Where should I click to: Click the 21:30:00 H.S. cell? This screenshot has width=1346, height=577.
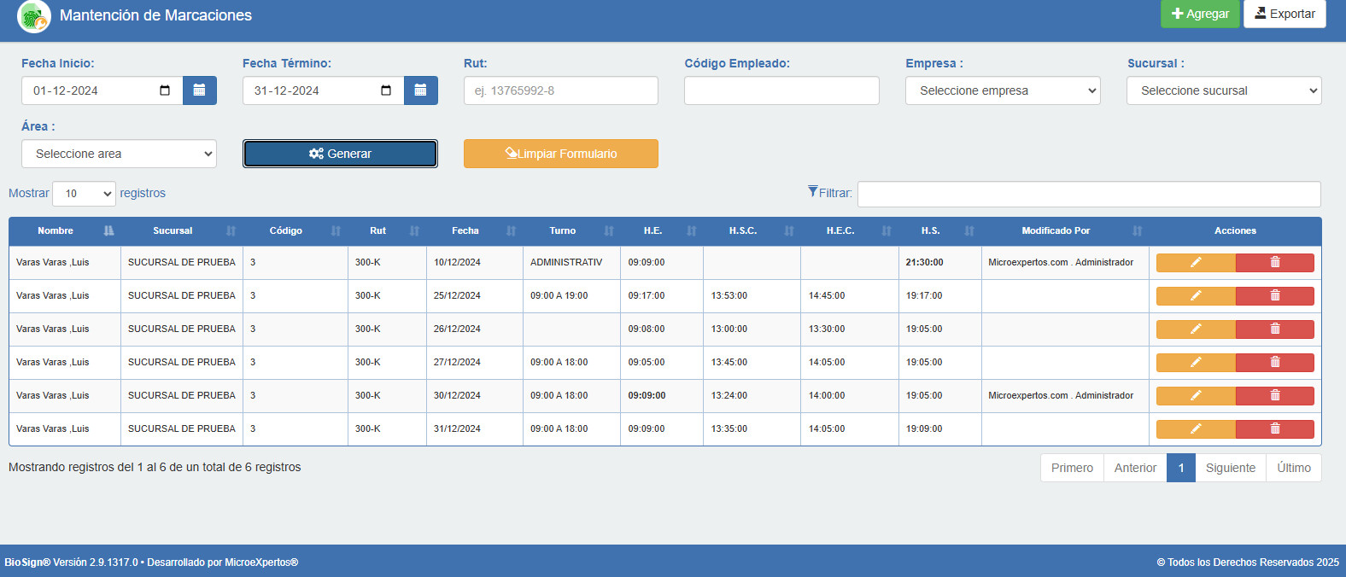(x=939, y=263)
